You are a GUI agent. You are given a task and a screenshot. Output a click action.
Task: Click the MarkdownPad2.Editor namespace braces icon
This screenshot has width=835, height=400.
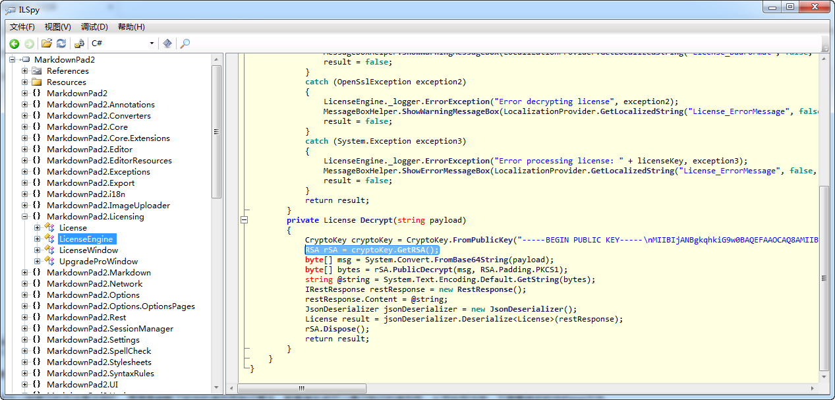pyautogui.click(x=38, y=150)
